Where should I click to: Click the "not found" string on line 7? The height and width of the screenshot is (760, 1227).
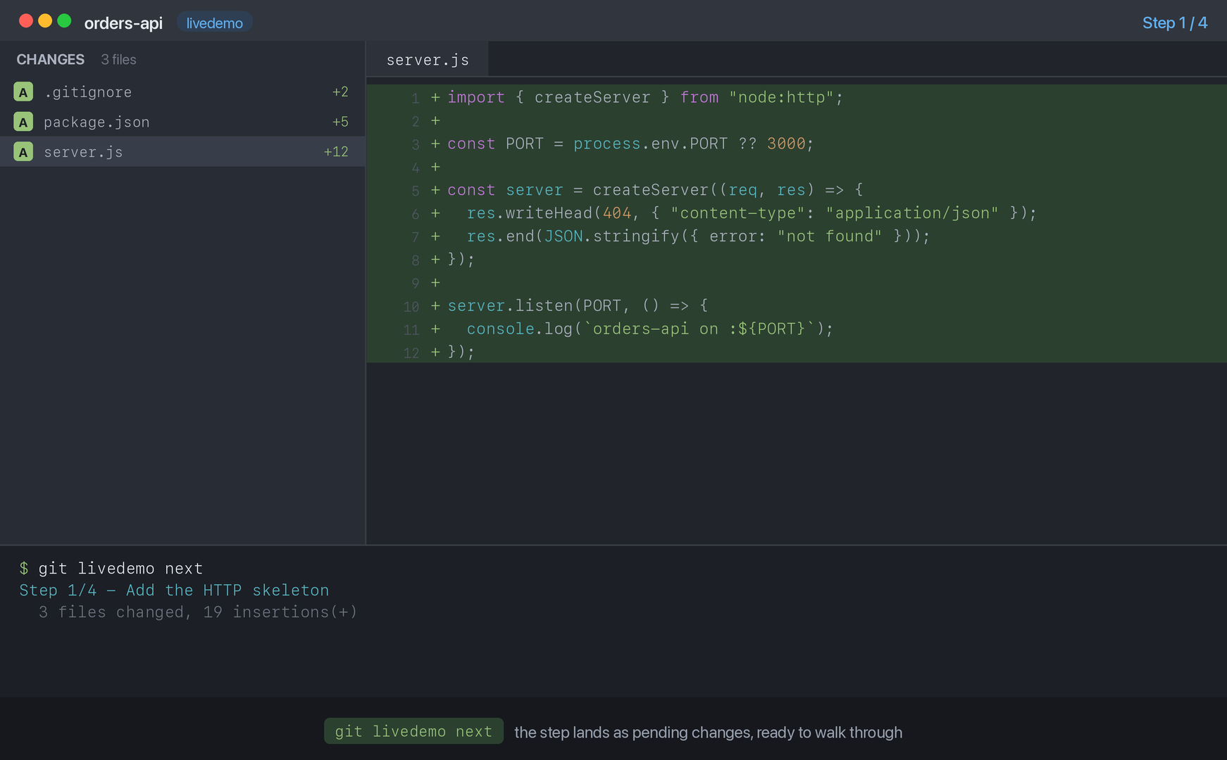(x=830, y=236)
